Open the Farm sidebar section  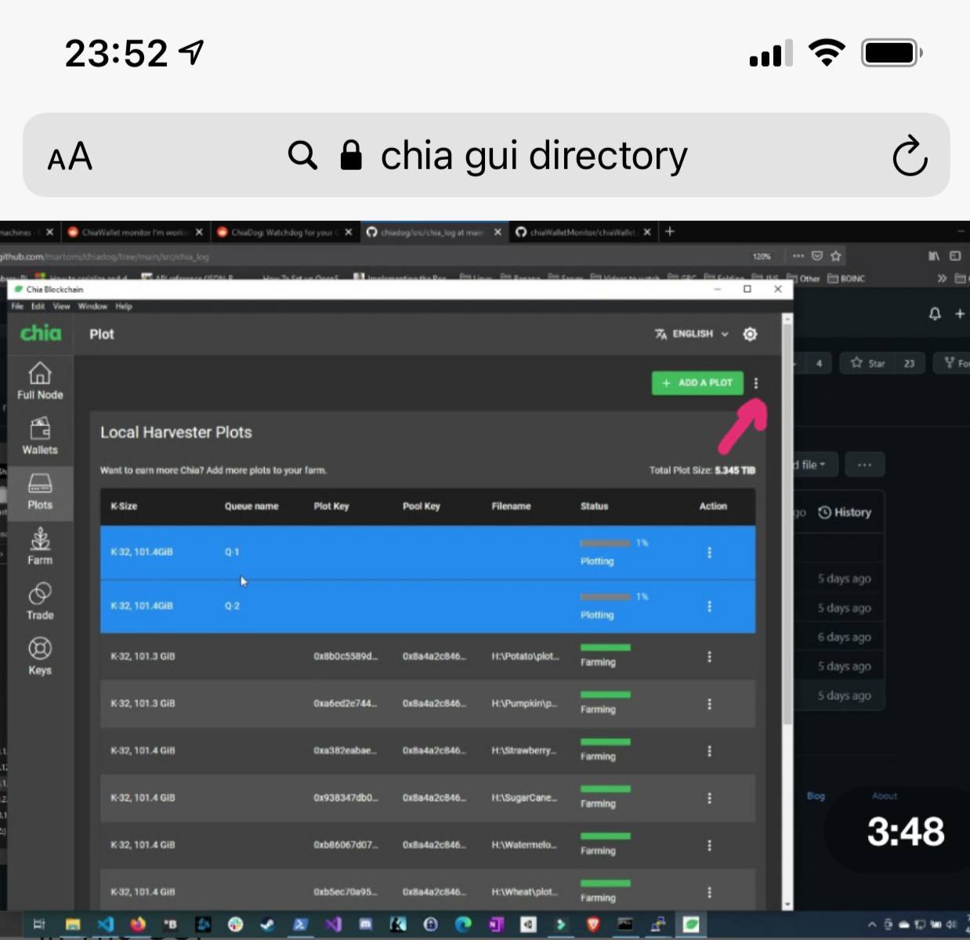[40, 547]
